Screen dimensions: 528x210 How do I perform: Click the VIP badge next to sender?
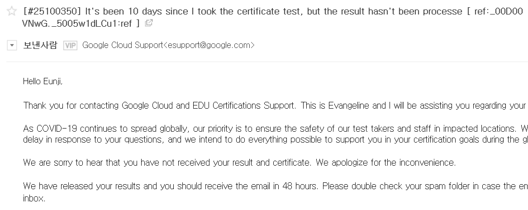pyautogui.click(x=70, y=45)
